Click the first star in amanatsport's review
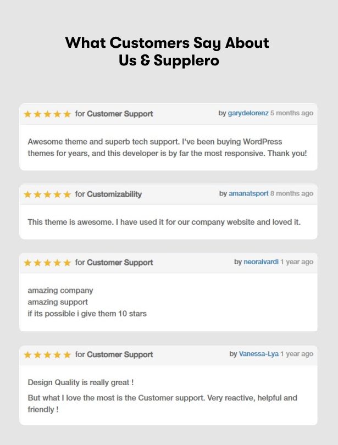 click(x=27, y=194)
